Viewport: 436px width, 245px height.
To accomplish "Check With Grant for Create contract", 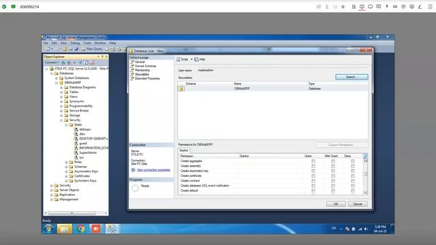I will point(333,181).
